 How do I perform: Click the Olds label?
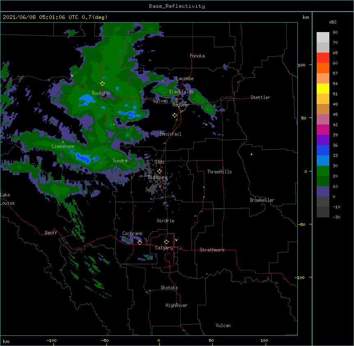click(159, 162)
